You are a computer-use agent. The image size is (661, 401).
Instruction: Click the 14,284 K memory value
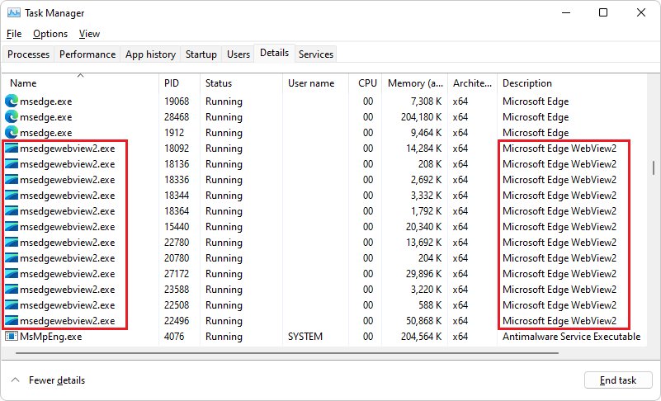pos(423,149)
